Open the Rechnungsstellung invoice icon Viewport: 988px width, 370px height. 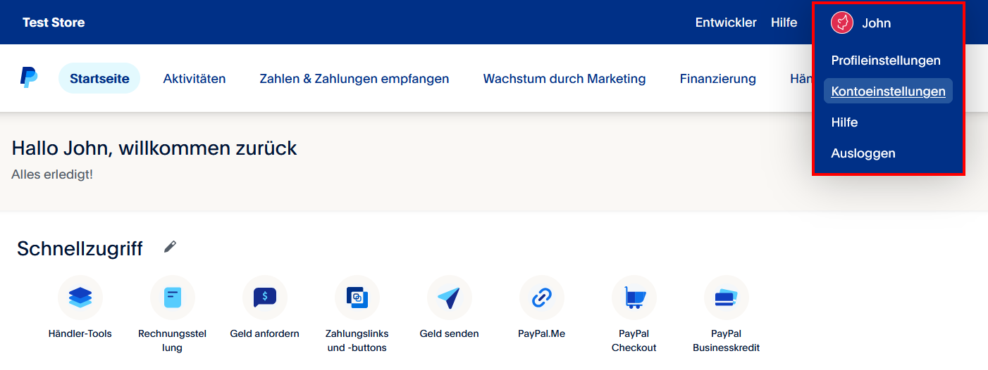[173, 298]
